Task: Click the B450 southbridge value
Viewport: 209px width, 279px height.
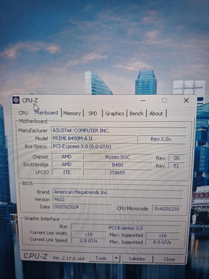Action: point(118,165)
